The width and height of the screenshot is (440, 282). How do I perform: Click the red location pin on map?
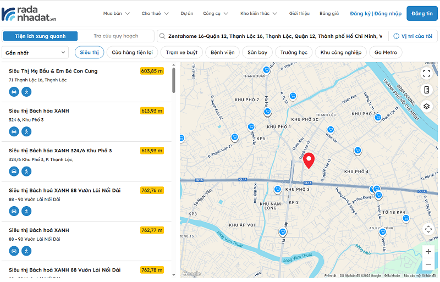(309, 160)
